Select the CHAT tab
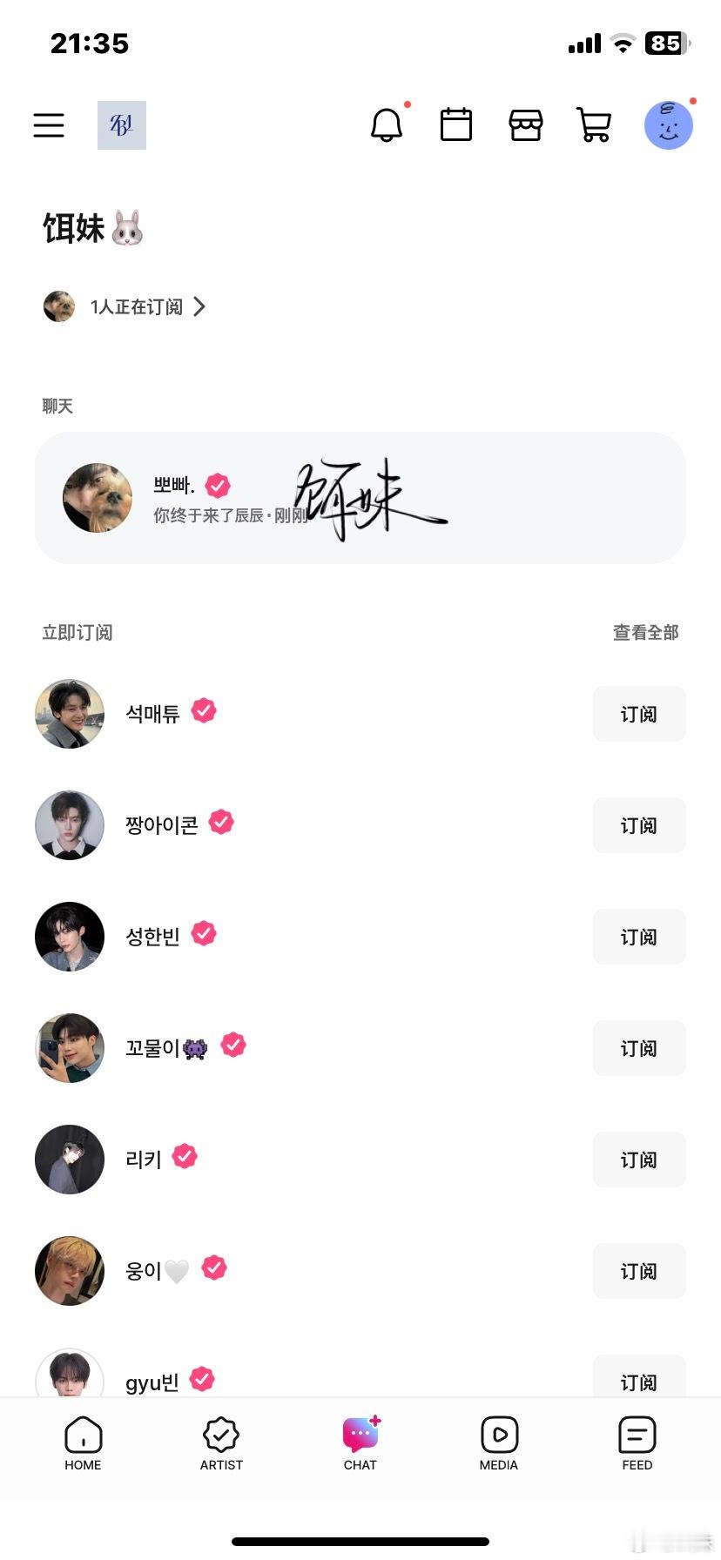Viewport: 721px width, 1560px height. tap(360, 1443)
